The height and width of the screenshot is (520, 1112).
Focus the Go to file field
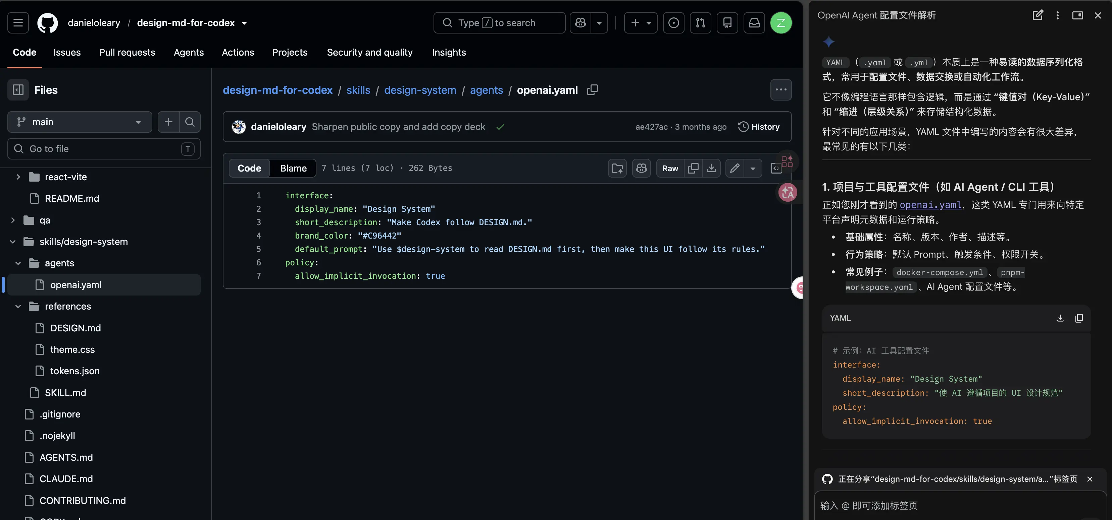tap(104, 149)
